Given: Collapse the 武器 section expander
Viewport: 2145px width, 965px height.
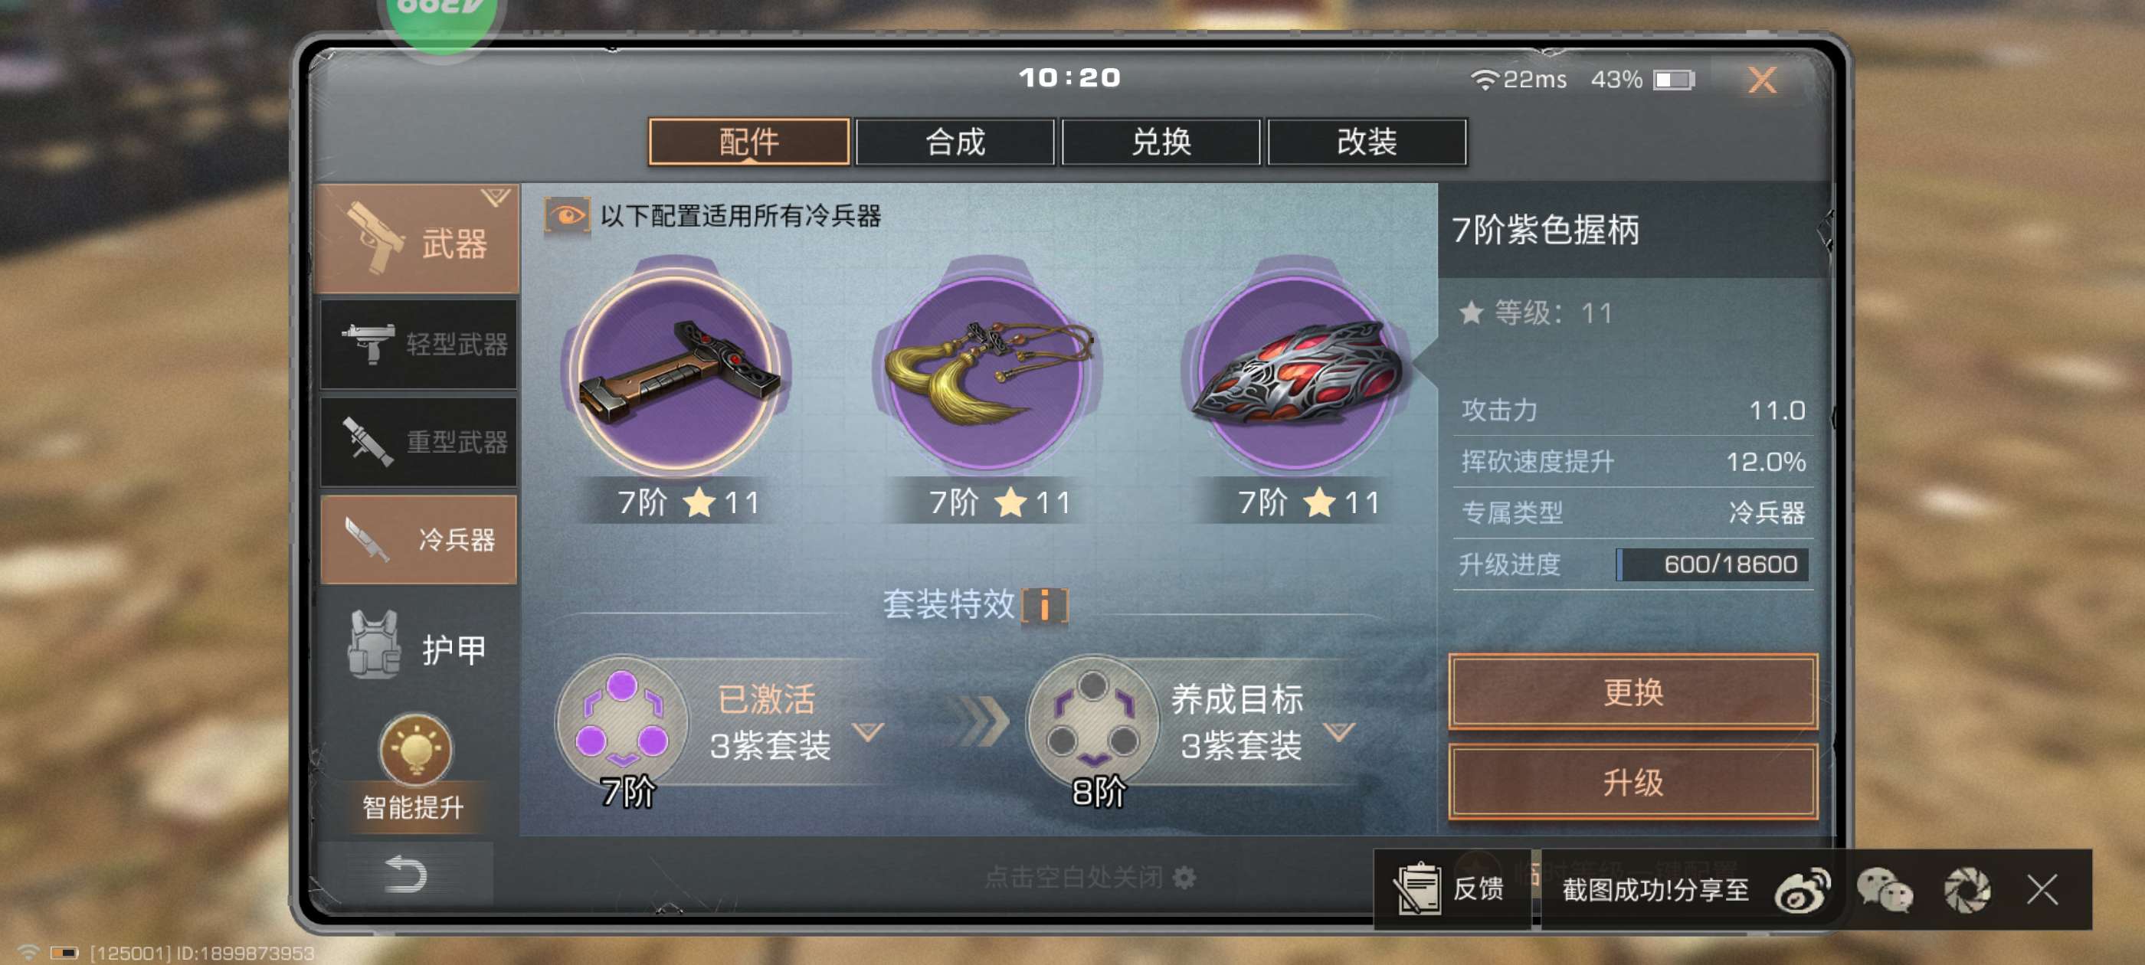Looking at the screenshot, I should 496,198.
